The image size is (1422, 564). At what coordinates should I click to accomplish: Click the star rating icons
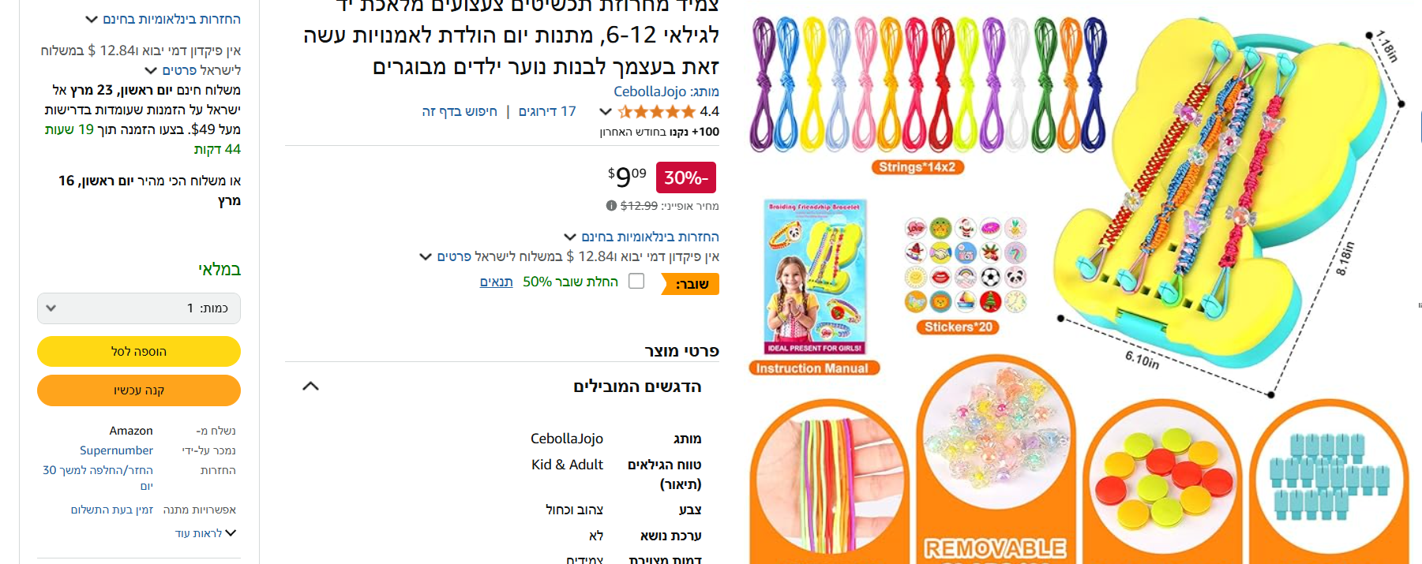tap(656, 111)
